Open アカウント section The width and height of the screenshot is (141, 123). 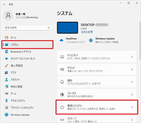(x=27, y=80)
